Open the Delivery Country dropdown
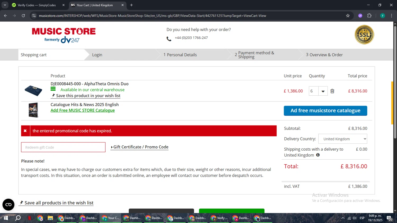This screenshot has width=397, height=223. [343, 139]
